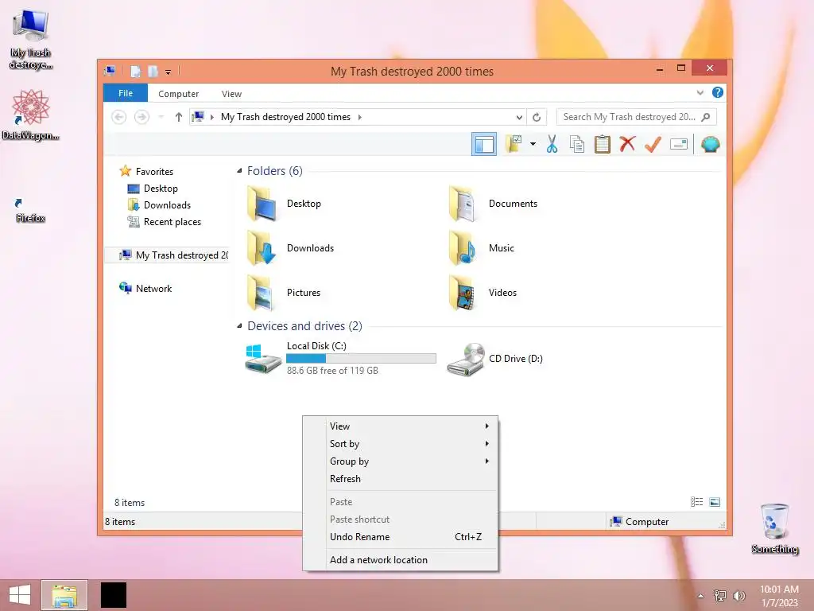Viewport: 814px width, 611px height.
Task: Select the Downloads folder in content pane
Action: pos(261,248)
